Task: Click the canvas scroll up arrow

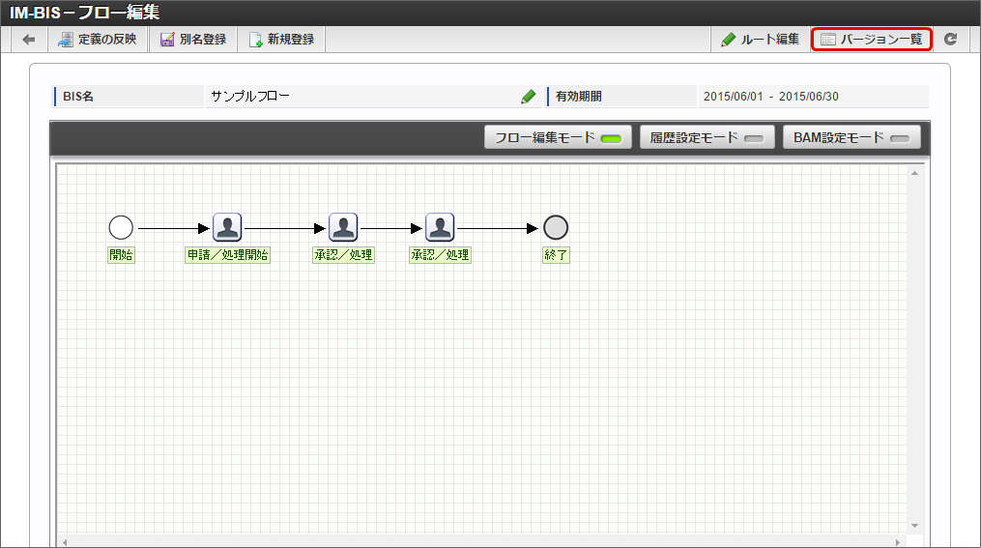Action: tap(914, 173)
